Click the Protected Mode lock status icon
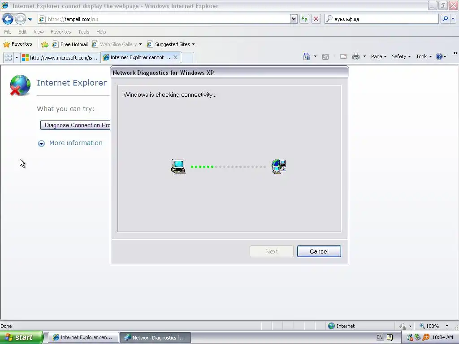The image size is (459, 344). [403, 326]
